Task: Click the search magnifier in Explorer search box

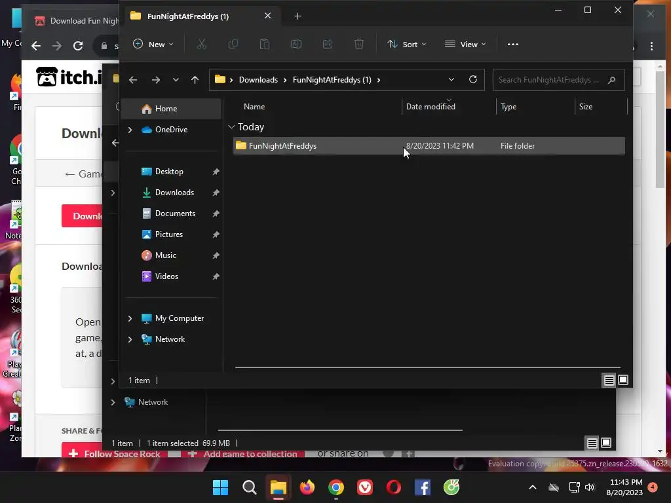Action: pyautogui.click(x=611, y=80)
